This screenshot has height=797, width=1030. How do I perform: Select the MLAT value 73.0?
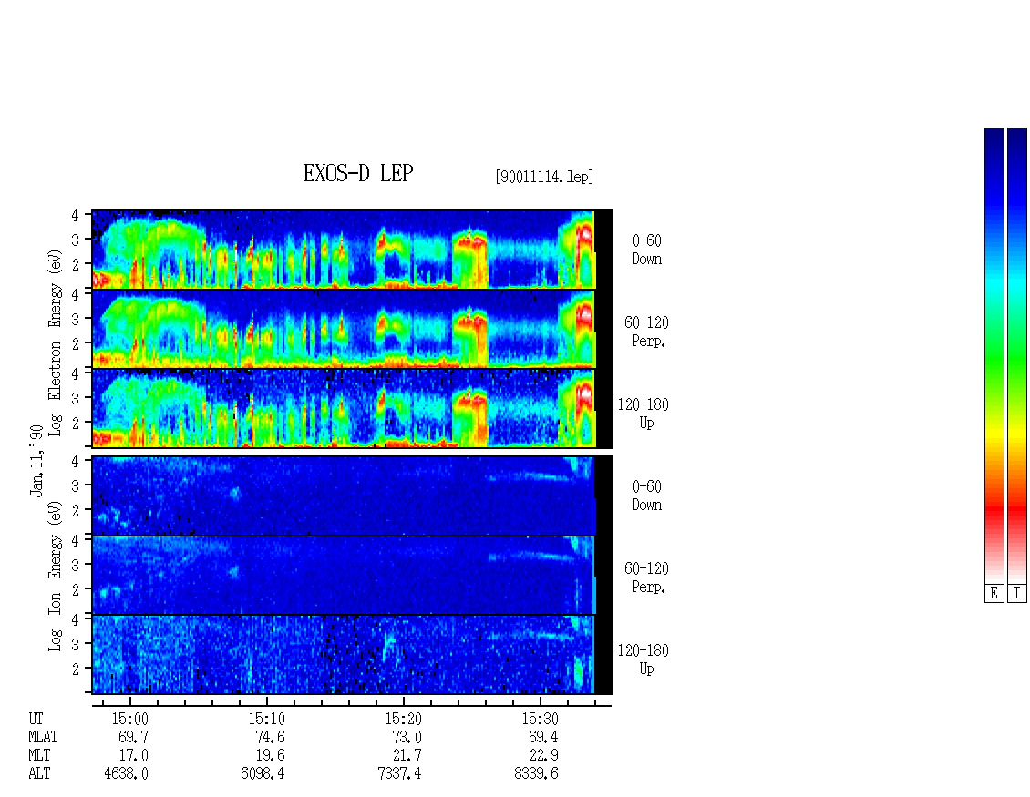click(x=407, y=737)
